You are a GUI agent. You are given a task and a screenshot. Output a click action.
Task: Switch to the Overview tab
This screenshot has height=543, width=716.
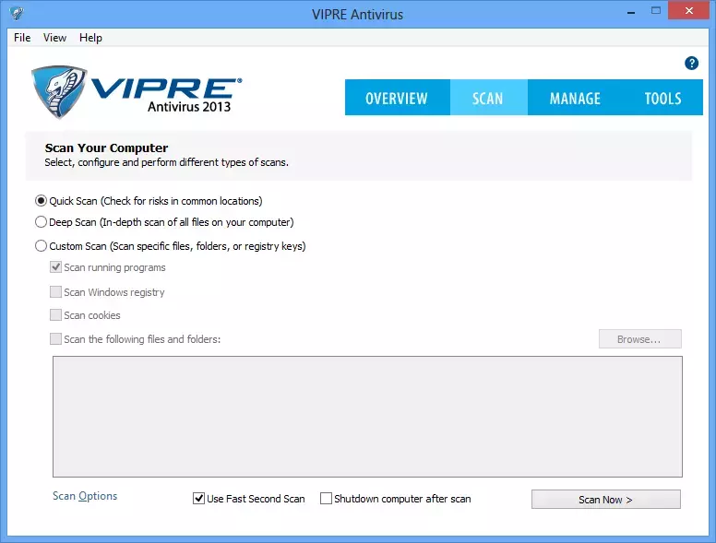(397, 98)
